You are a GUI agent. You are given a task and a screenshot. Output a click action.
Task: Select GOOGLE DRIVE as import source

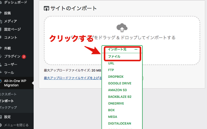(120, 83)
